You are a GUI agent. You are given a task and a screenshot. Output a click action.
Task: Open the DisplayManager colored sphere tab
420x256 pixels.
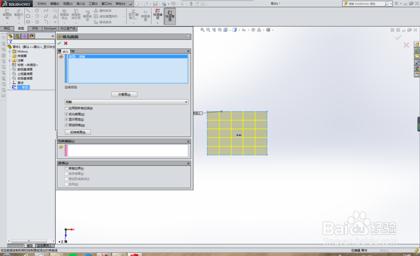tap(31, 36)
